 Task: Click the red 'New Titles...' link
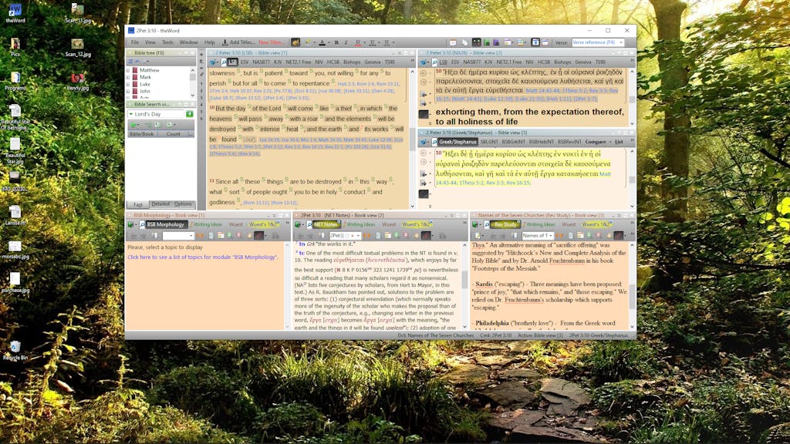point(272,42)
